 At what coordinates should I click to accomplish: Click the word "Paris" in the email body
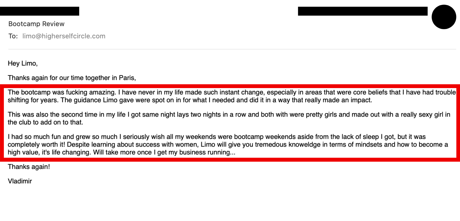pyautogui.click(x=126, y=78)
